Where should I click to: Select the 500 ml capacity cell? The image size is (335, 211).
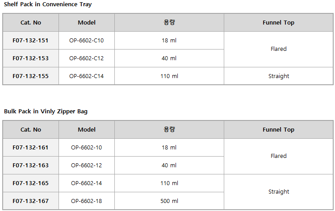pyautogui.click(x=169, y=201)
